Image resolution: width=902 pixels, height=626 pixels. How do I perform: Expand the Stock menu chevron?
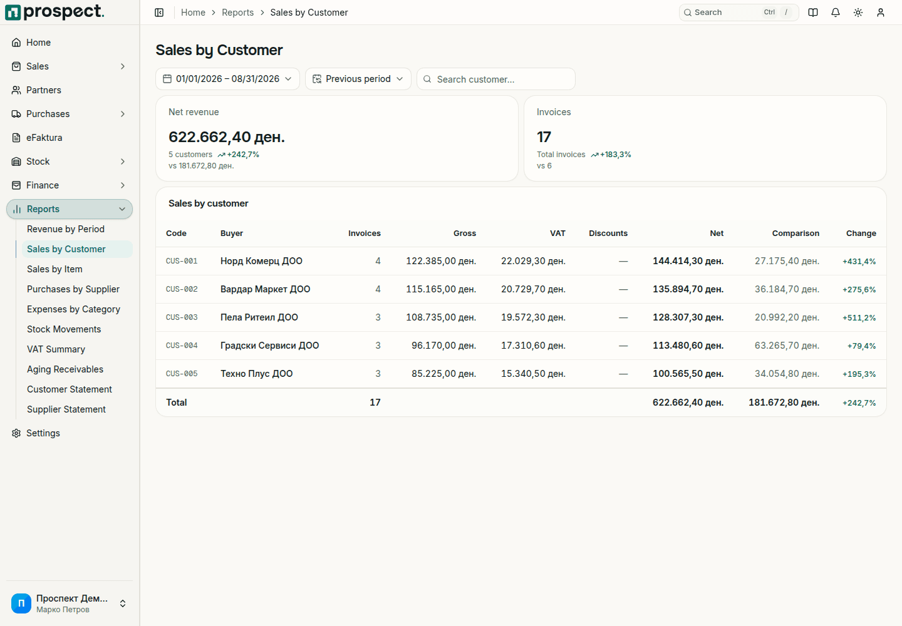tap(123, 162)
